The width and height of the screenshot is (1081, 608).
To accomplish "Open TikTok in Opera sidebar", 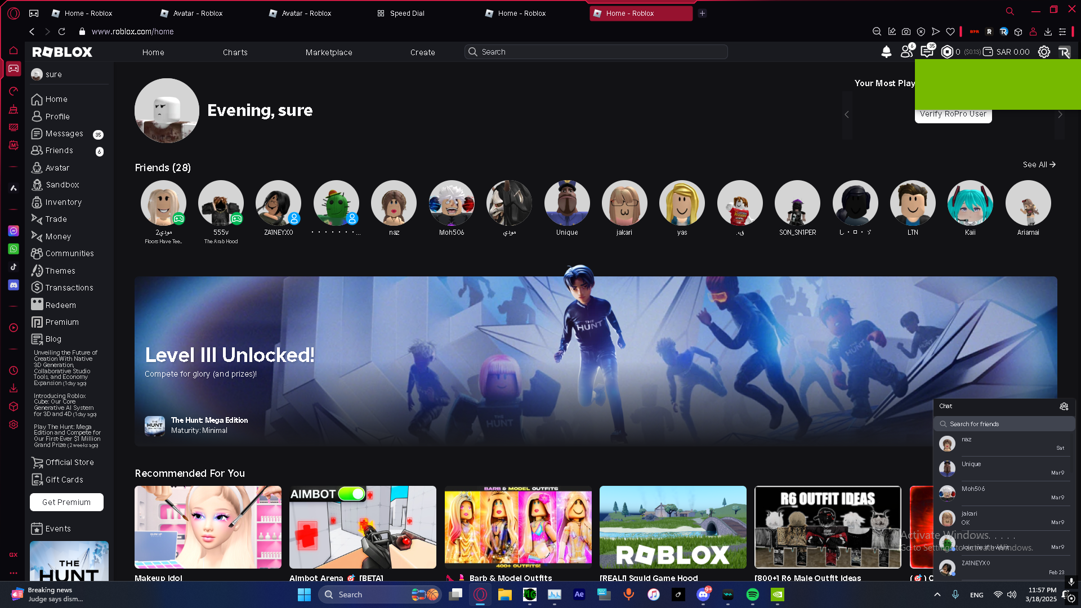I will pos(14,267).
